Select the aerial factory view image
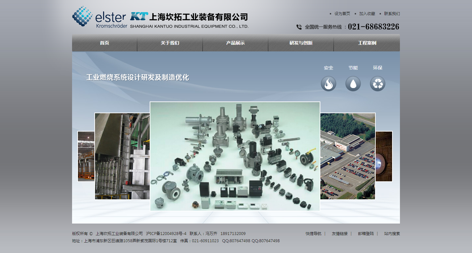This screenshot has width=472, height=253. pyautogui.click(x=348, y=156)
